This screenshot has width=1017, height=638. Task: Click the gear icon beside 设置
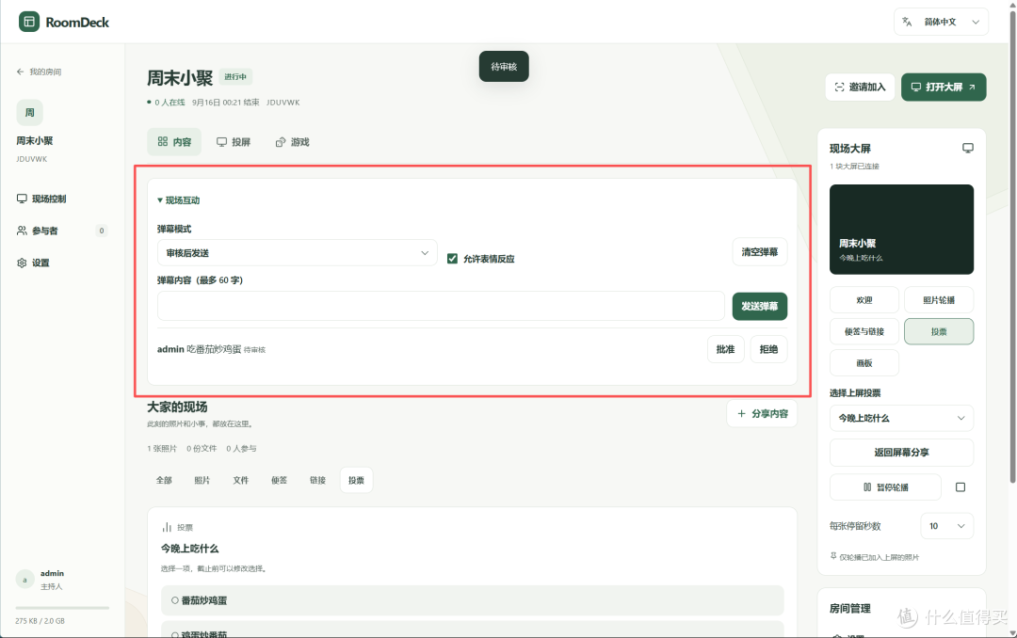coord(22,263)
